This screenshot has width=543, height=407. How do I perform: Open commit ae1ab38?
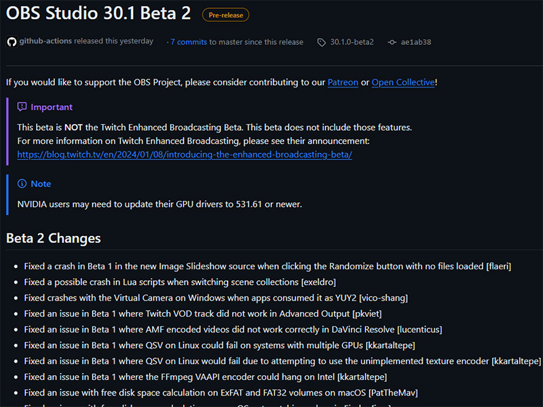click(415, 42)
